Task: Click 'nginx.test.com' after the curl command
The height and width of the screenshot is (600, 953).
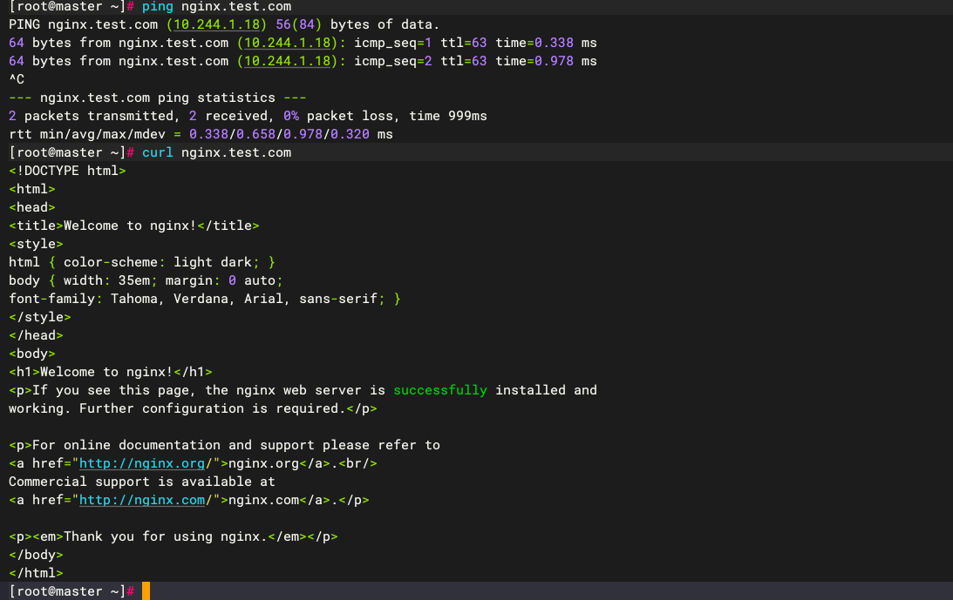Action: [236, 152]
